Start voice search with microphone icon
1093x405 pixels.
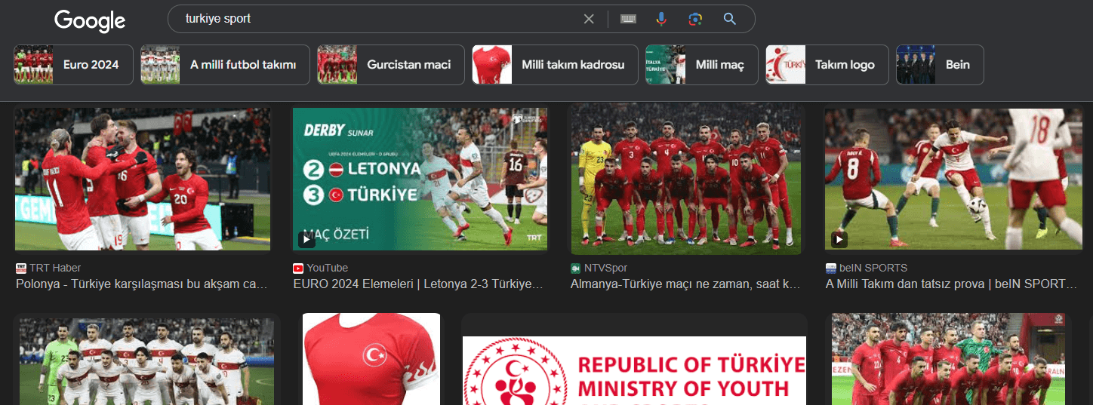pyautogui.click(x=661, y=19)
